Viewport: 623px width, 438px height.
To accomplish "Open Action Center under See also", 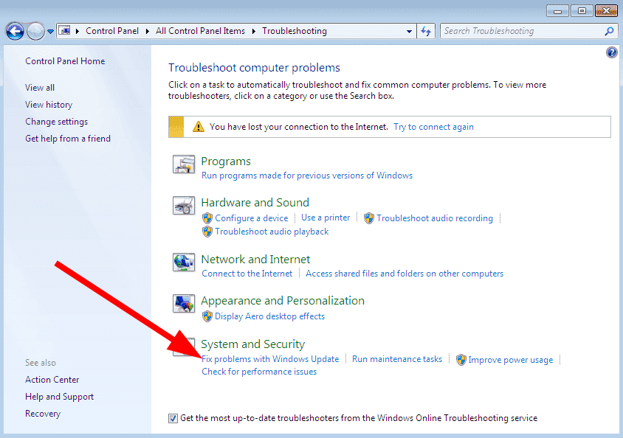I will point(52,380).
